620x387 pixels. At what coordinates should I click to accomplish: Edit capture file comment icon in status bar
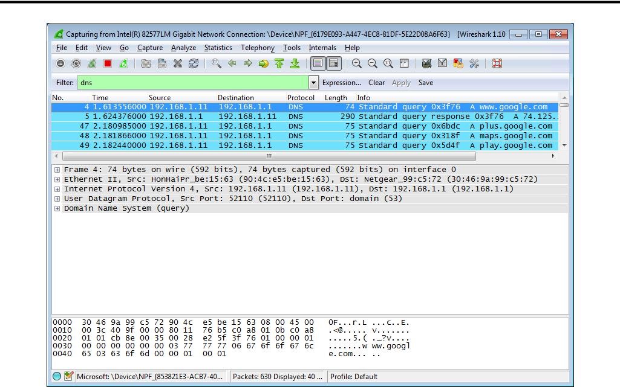68,376
